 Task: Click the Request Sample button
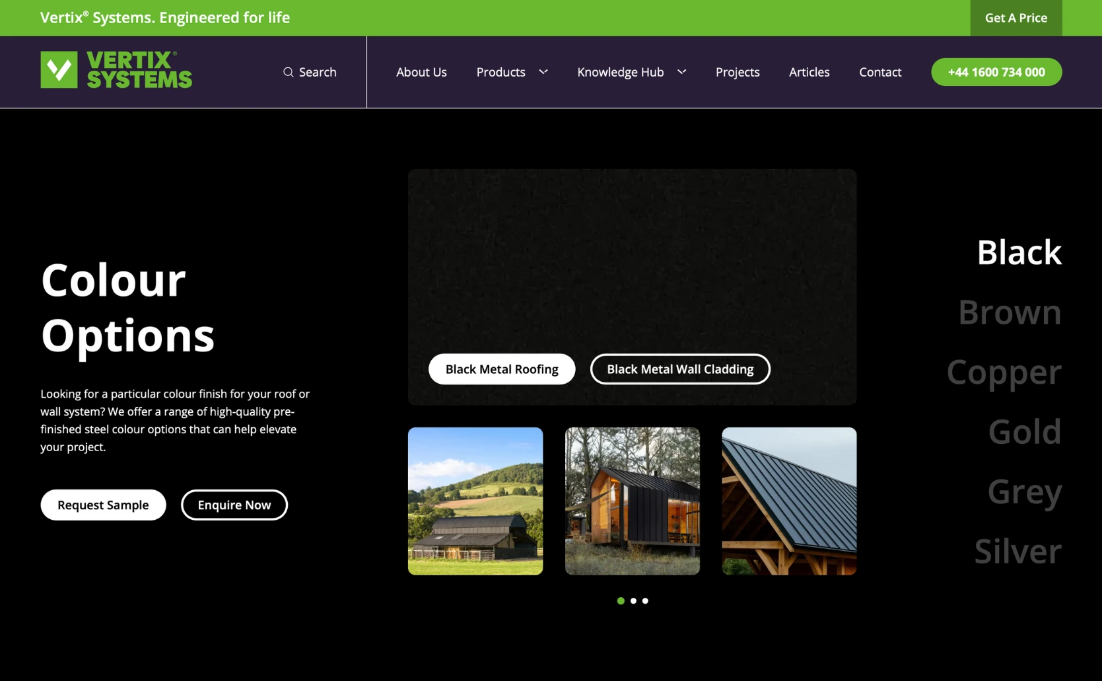pos(103,505)
